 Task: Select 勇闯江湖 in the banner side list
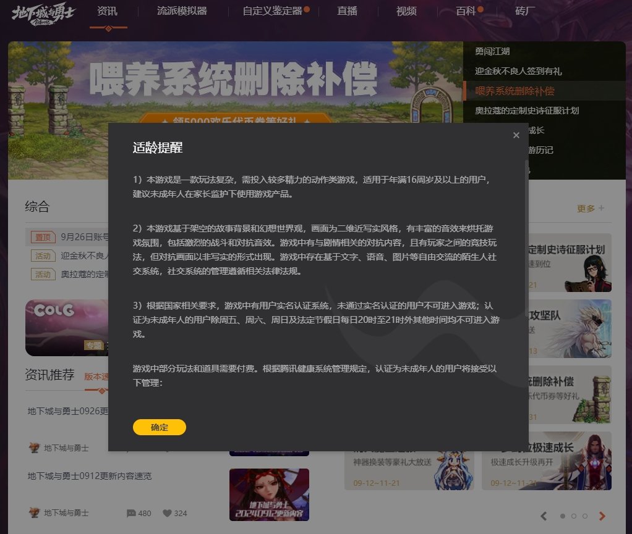[x=492, y=51]
